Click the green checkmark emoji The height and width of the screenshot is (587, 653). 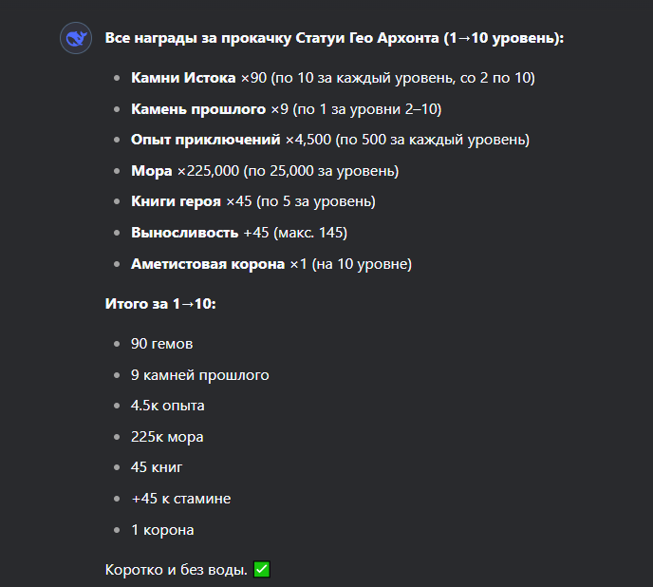(x=262, y=569)
